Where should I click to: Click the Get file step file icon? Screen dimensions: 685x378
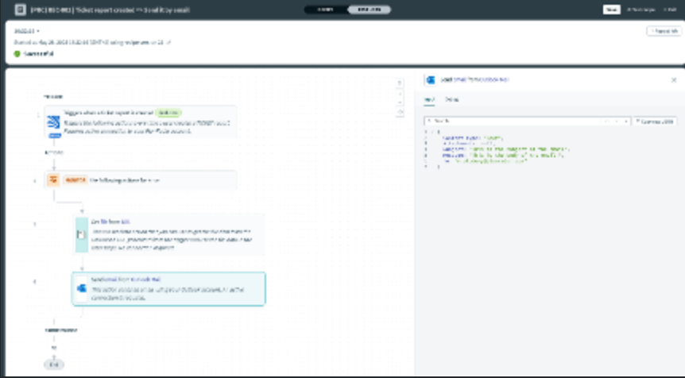pyautogui.click(x=81, y=234)
